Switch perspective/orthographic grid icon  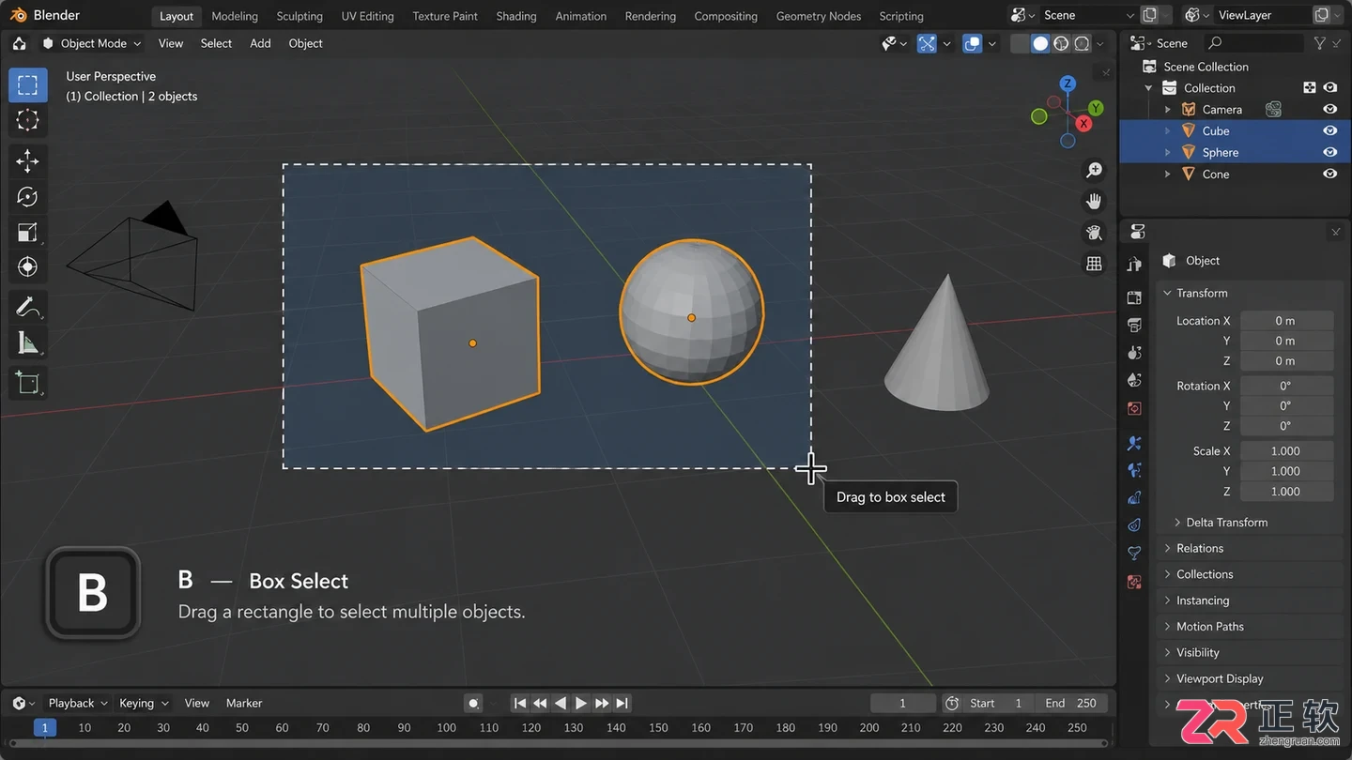coord(1094,264)
